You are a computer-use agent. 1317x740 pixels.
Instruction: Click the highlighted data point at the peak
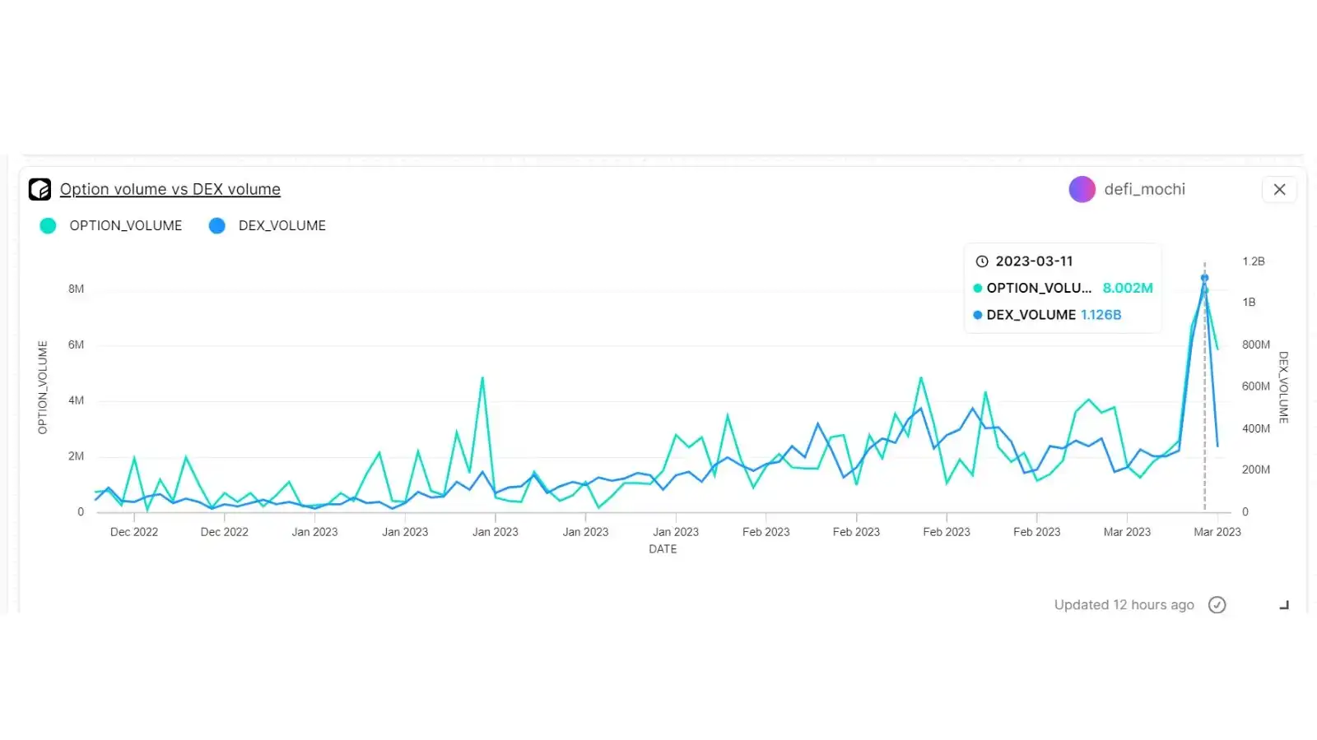(1204, 279)
